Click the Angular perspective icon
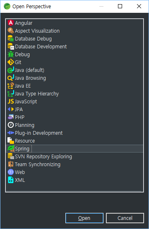 point(11,23)
